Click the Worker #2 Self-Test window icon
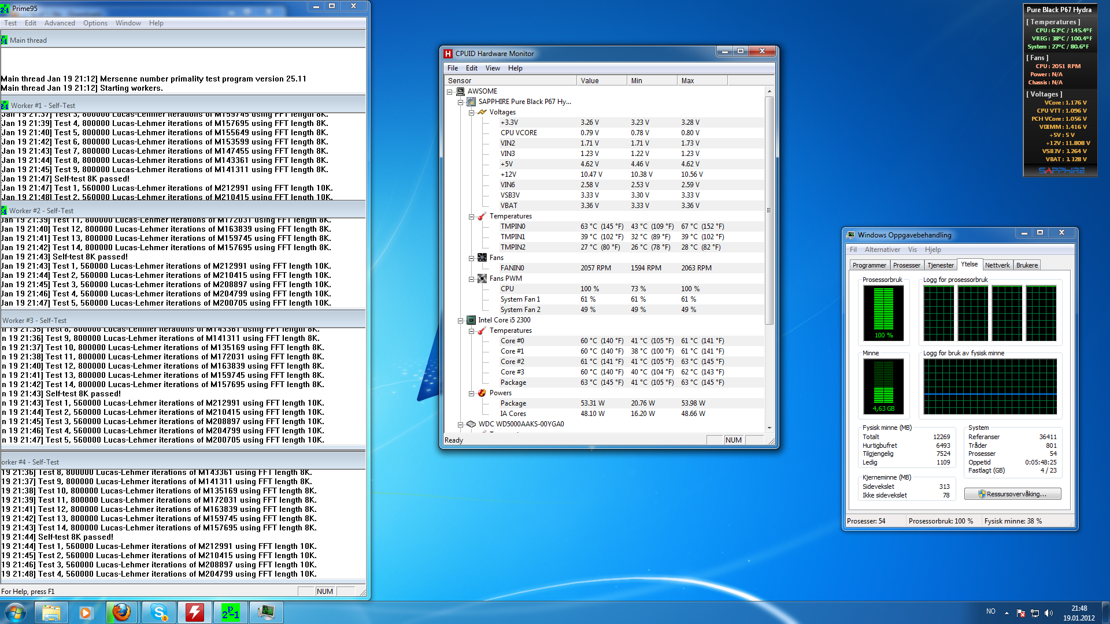 (x=4, y=211)
